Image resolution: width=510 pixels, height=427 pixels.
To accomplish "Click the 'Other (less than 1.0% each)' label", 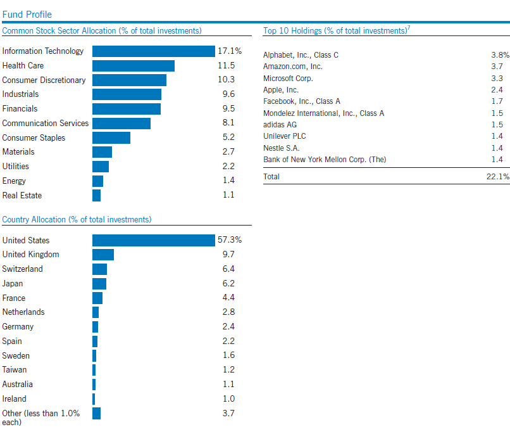I will 41,417.
